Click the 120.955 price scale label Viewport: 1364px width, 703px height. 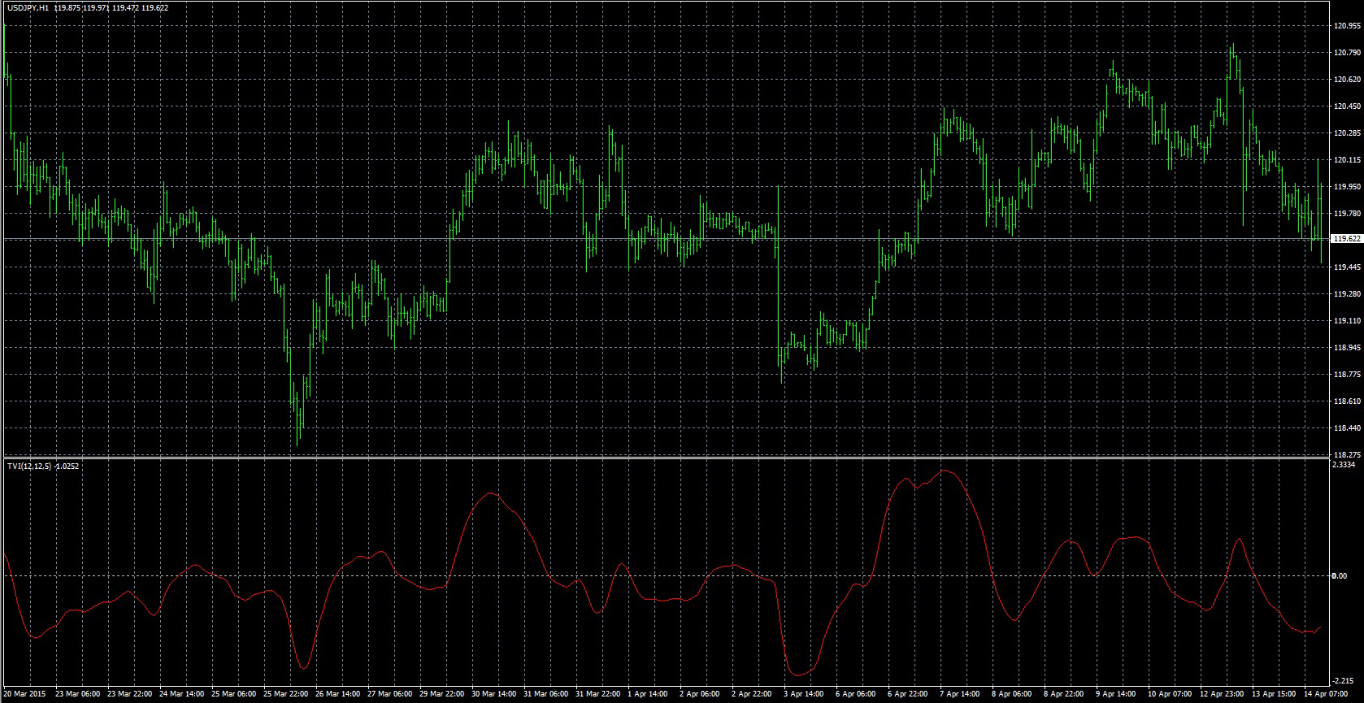click(x=1347, y=26)
